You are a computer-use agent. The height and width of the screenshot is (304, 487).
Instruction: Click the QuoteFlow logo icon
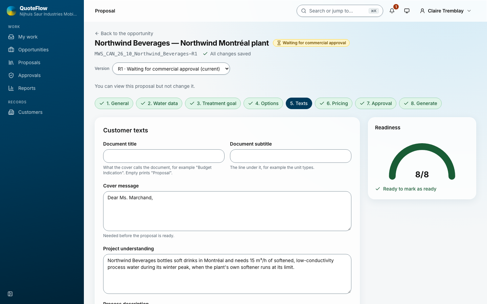(11, 11)
